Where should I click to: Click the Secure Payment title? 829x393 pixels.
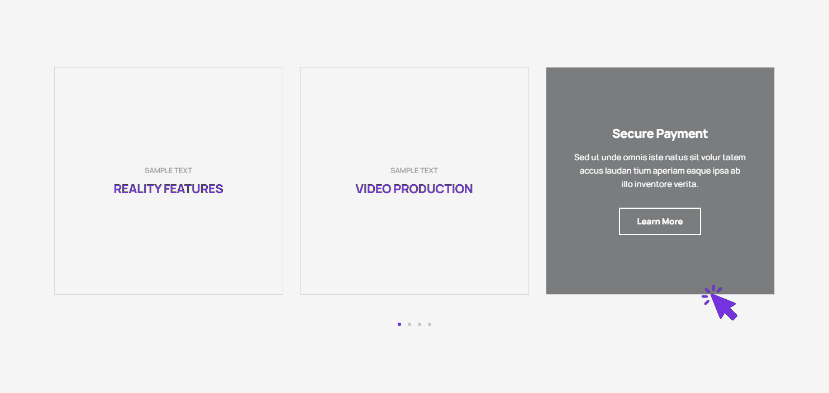tap(660, 134)
